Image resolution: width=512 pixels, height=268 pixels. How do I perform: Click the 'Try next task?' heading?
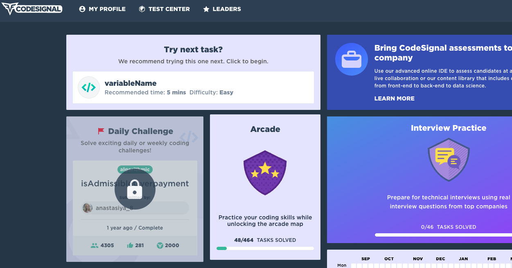[x=193, y=50]
